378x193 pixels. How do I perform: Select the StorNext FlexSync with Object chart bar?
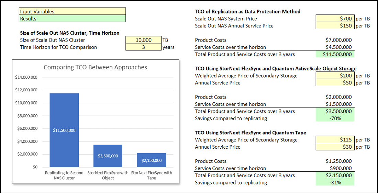pyautogui.click(x=108, y=156)
